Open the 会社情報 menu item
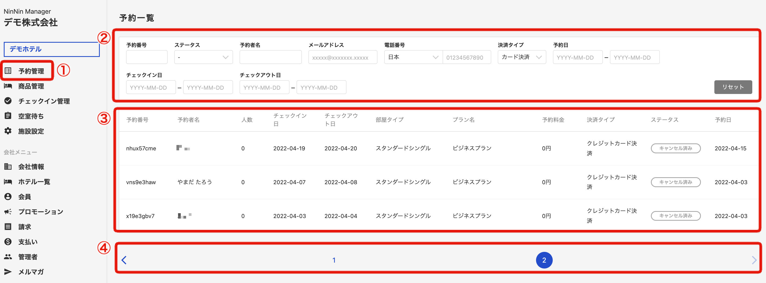Screen dimensions: 766x283 coord(31,166)
